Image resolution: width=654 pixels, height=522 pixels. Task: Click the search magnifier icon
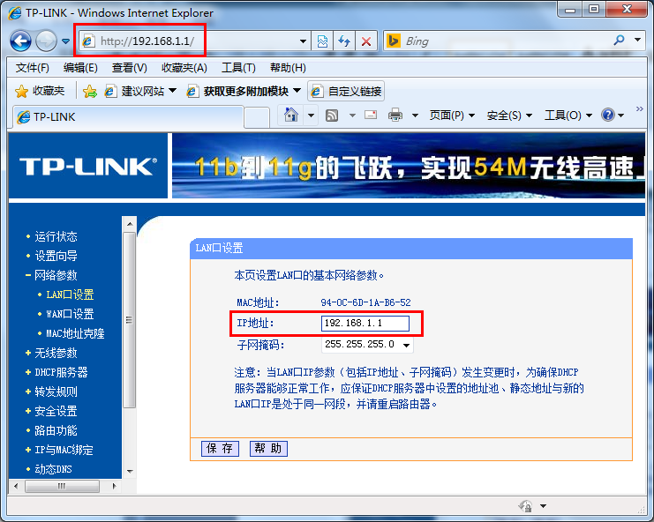(619, 41)
